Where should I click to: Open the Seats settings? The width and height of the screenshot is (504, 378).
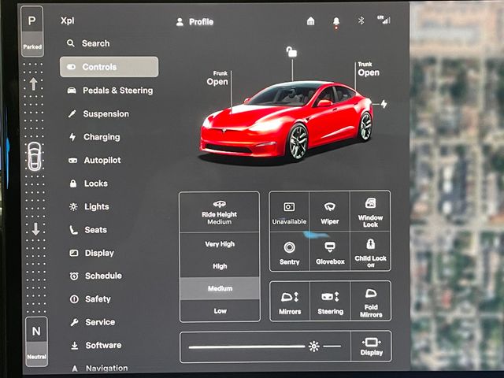click(89, 230)
